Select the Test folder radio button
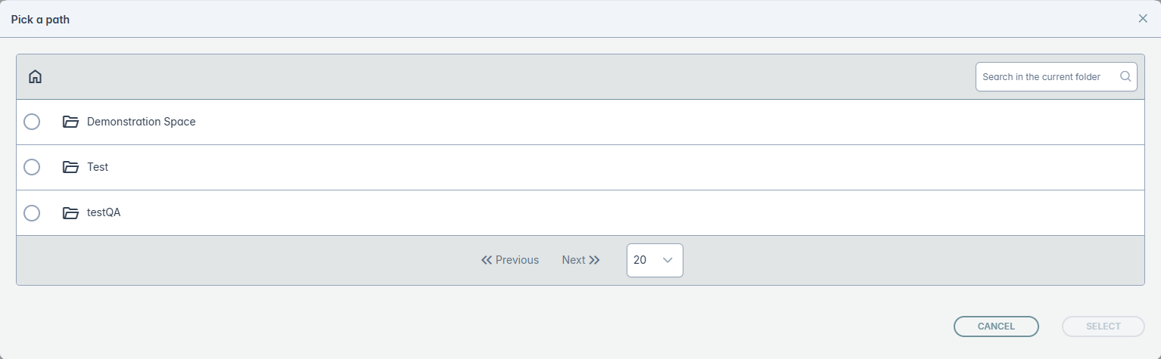This screenshot has height=359, width=1161. point(32,167)
